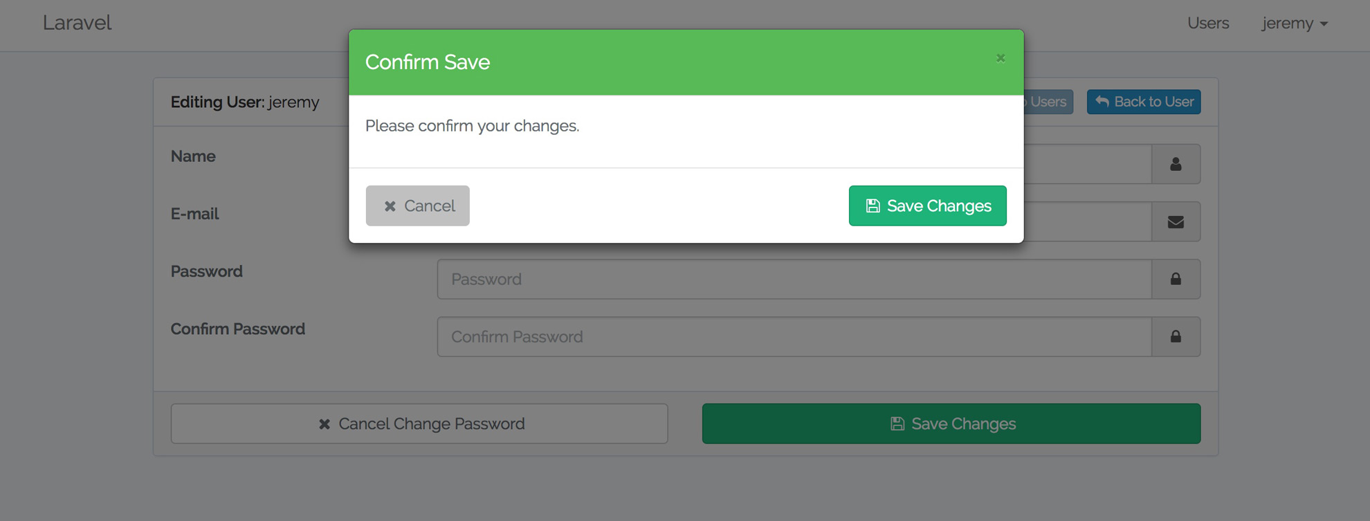Go to the Laravel home brand link
This screenshot has width=1370, height=521.
tap(77, 23)
